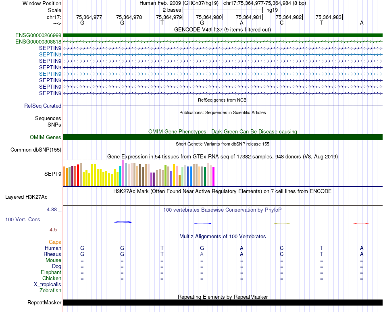Click the 2 bases scale bar
This screenshot has height=312, width=383.
(x=223, y=10)
